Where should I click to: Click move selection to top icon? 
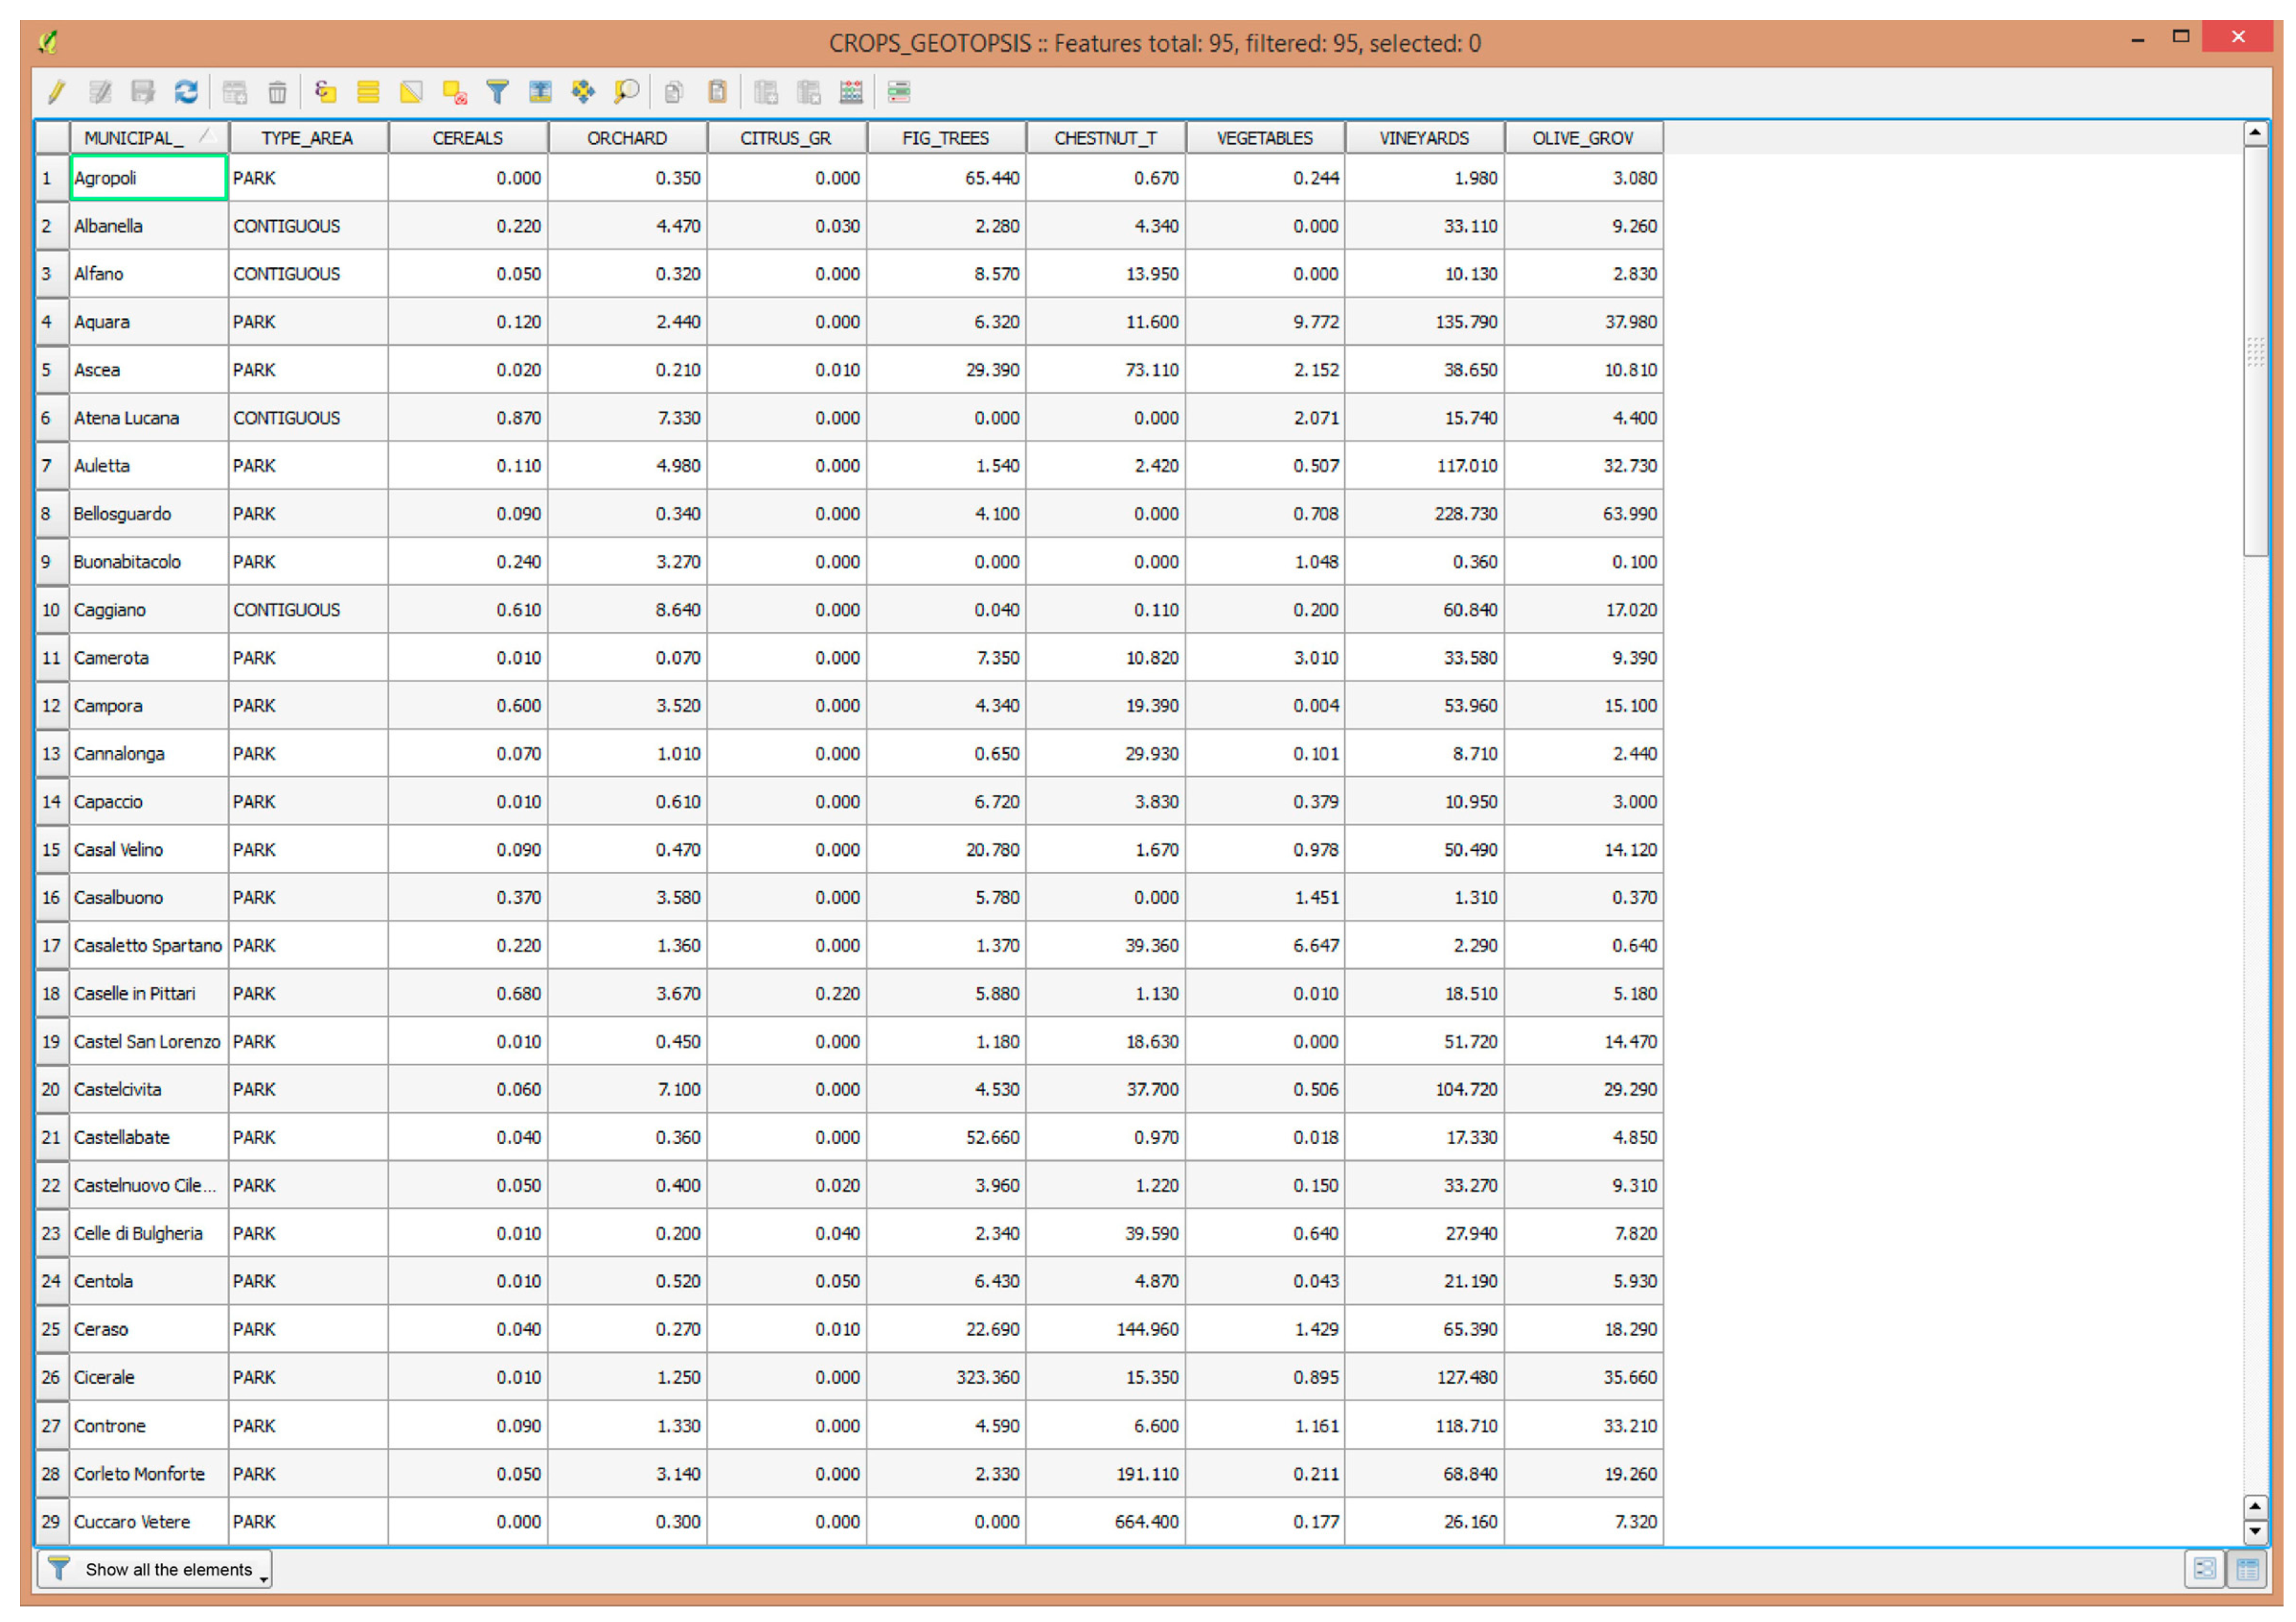(x=540, y=93)
